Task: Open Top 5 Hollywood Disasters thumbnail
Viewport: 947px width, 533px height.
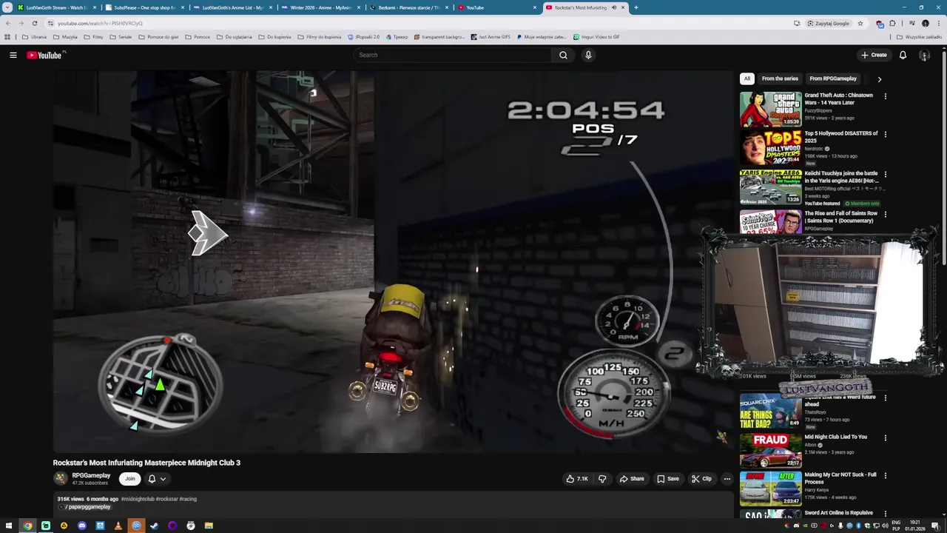Action: 770,147
